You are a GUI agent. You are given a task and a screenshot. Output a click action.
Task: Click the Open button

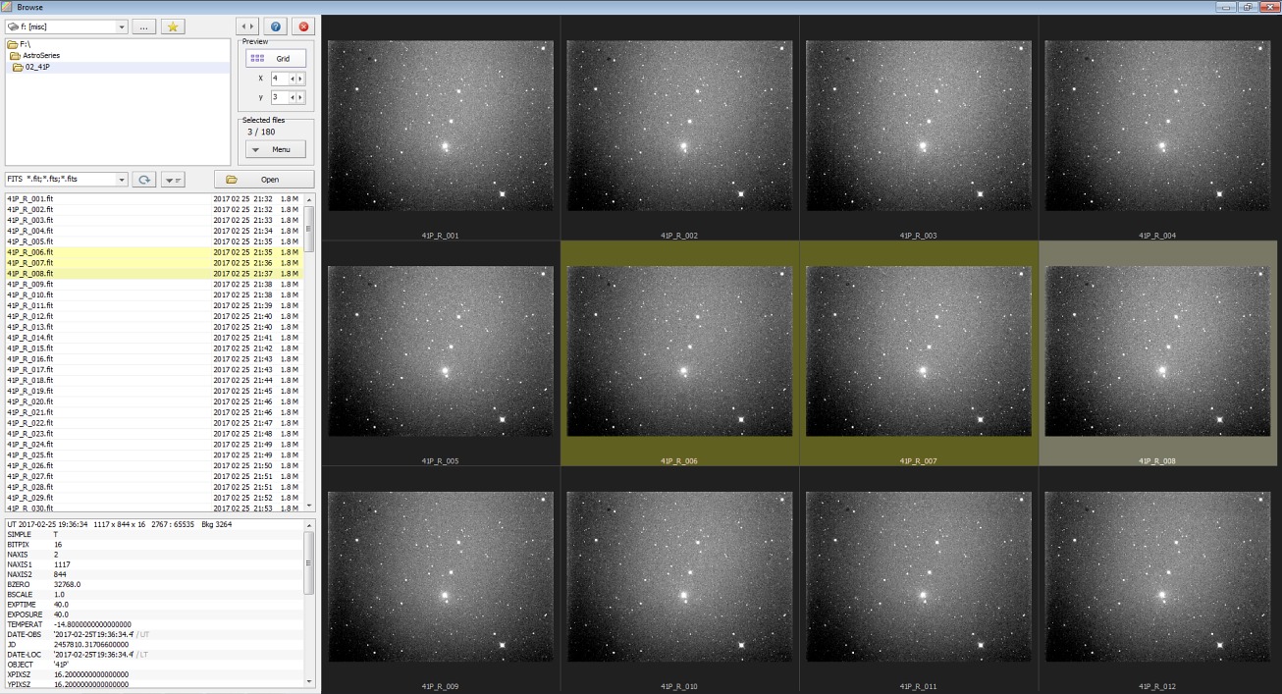pyautogui.click(x=264, y=180)
